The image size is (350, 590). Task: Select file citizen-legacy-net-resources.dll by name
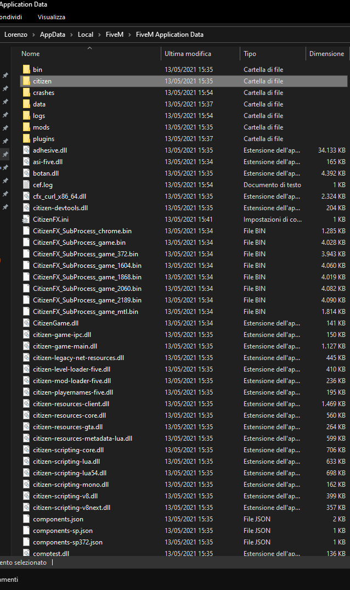click(x=78, y=357)
